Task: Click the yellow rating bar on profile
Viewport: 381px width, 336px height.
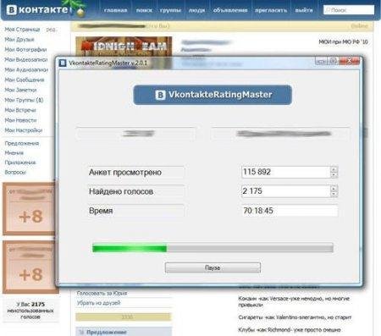Action: tap(124, 317)
